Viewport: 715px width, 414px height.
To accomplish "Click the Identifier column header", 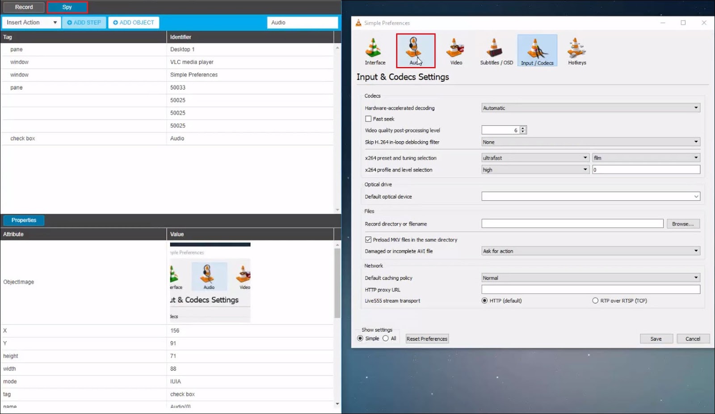I will 250,37.
